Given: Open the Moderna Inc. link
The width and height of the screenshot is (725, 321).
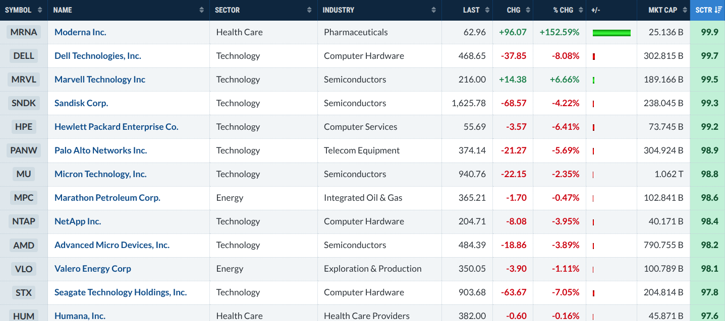Looking at the screenshot, I should point(80,32).
